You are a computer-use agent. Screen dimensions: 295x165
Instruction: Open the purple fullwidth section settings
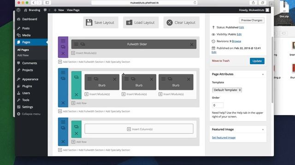point(63,41)
